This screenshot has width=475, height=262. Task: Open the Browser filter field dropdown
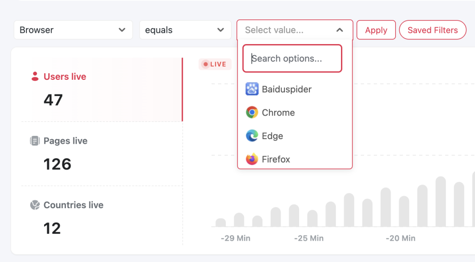click(x=73, y=30)
